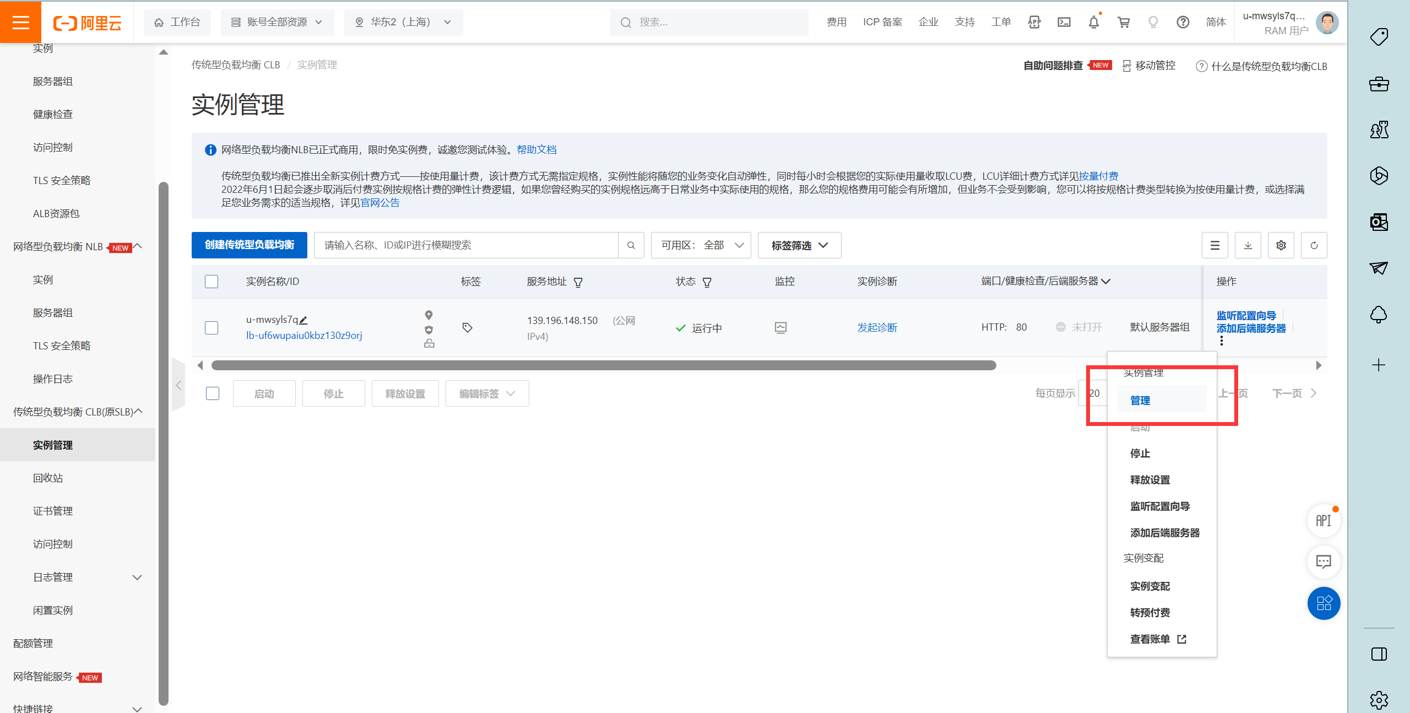
Task: Focus the instance name/ID search field
Action: click(x=466, y=245)
